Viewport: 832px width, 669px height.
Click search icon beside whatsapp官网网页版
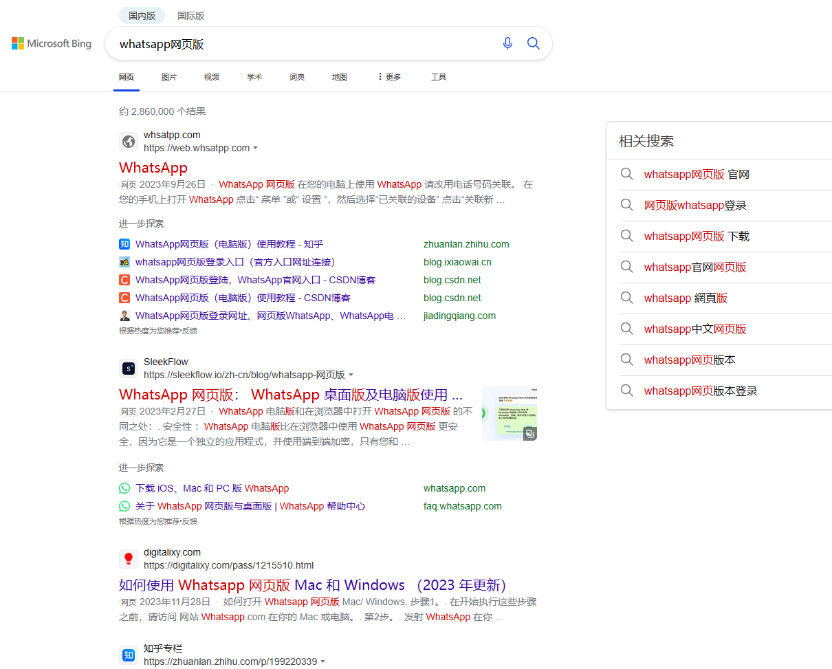[626, 267]
